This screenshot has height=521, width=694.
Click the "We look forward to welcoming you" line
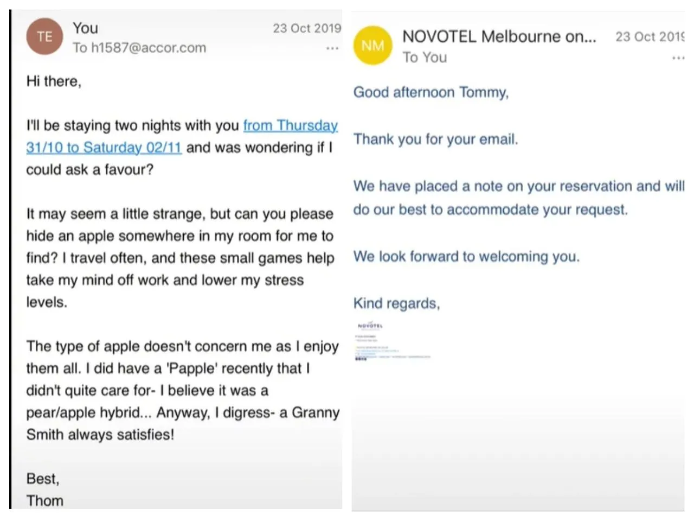(466, 256)
